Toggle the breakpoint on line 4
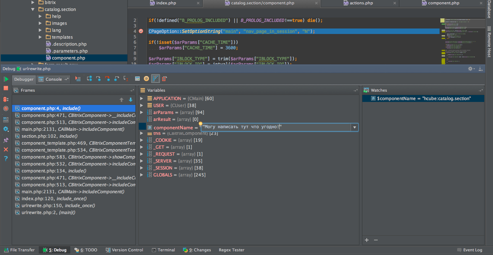The width and height of the screenshot is (493, 255). click(x=141, y=31)
